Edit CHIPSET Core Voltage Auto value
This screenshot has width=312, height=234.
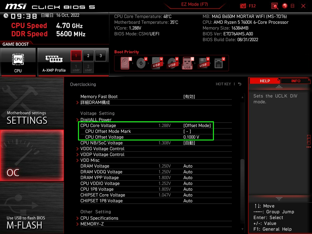pyautogui.click(x=188, y=195)
